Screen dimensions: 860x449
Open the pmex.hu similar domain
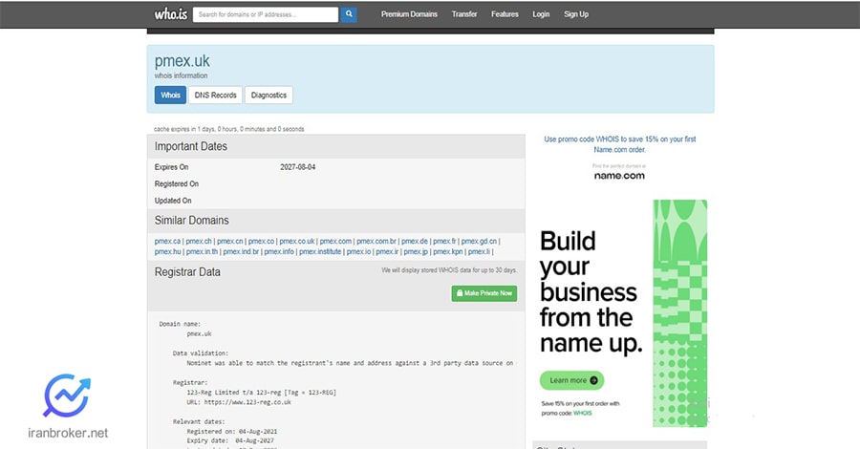point(167,251)
